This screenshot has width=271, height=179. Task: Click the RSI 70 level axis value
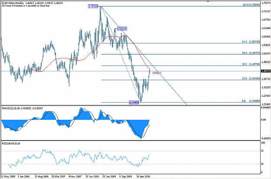point(262,151)
